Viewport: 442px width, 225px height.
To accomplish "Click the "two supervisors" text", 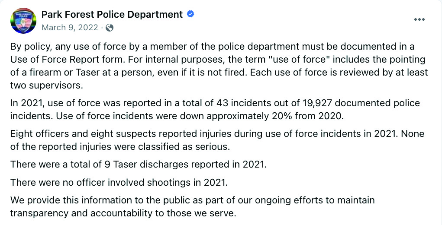I will tap(46, 85).
